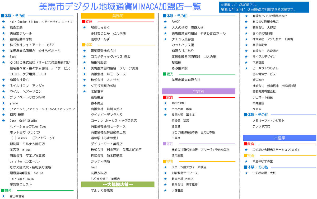
Task: Click タイヤガーデンタカタ
Action: pos(107,115)
